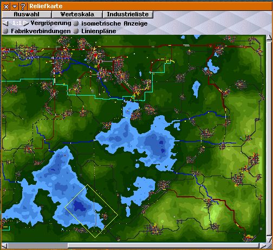Click the Vergrößerung label

tap(51, 23)
